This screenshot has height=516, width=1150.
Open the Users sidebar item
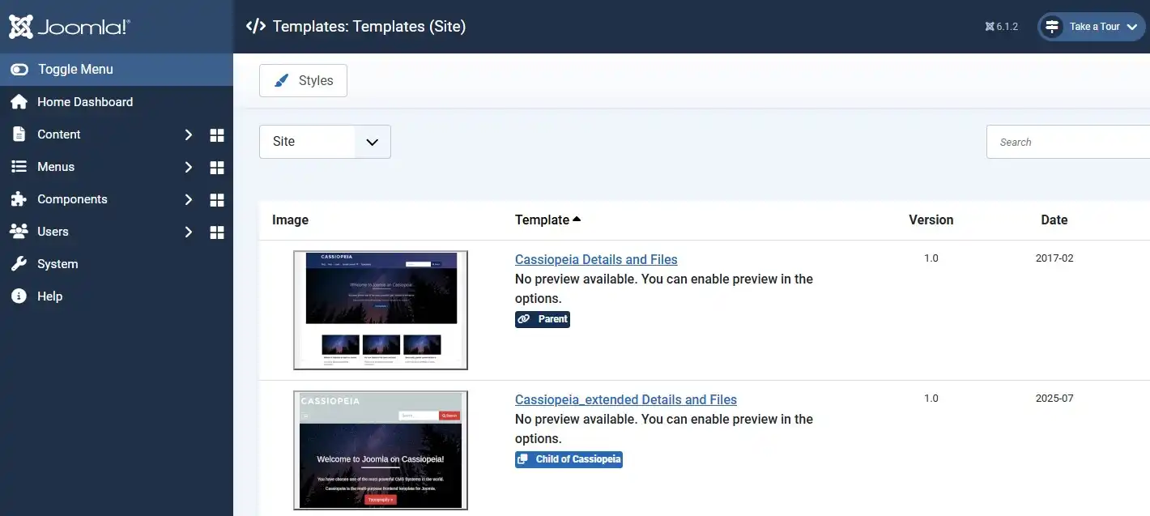(x=53, y=232)
